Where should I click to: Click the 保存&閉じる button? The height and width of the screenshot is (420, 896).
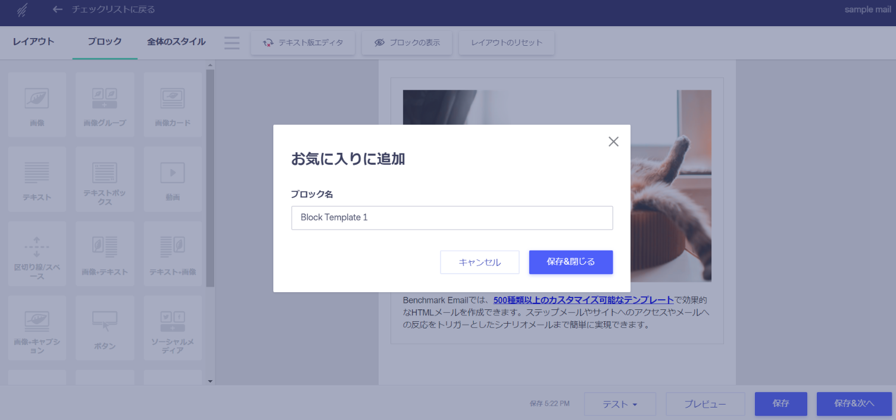tap(570, 262)
